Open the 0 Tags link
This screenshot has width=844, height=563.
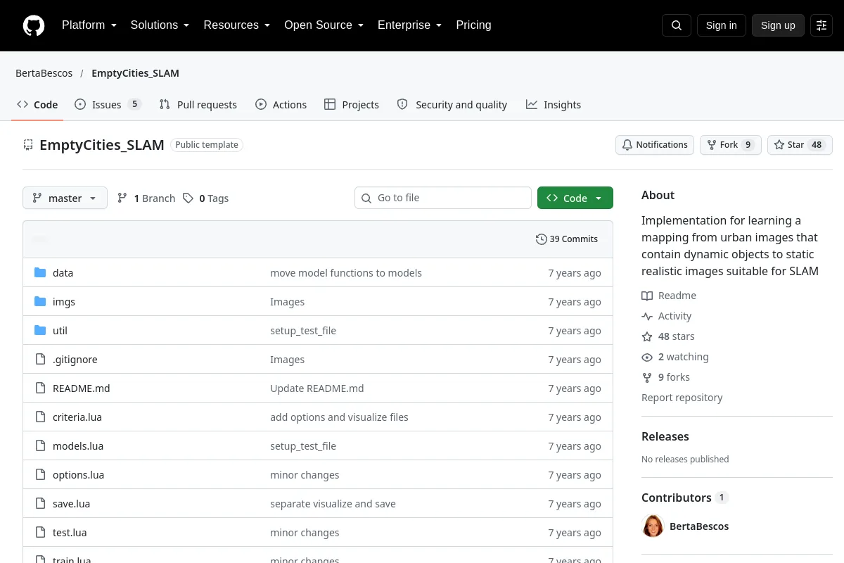coord(205,198)
